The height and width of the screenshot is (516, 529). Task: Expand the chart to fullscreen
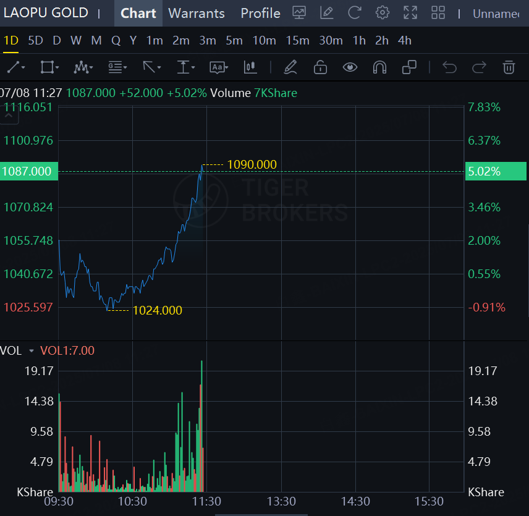410,13
